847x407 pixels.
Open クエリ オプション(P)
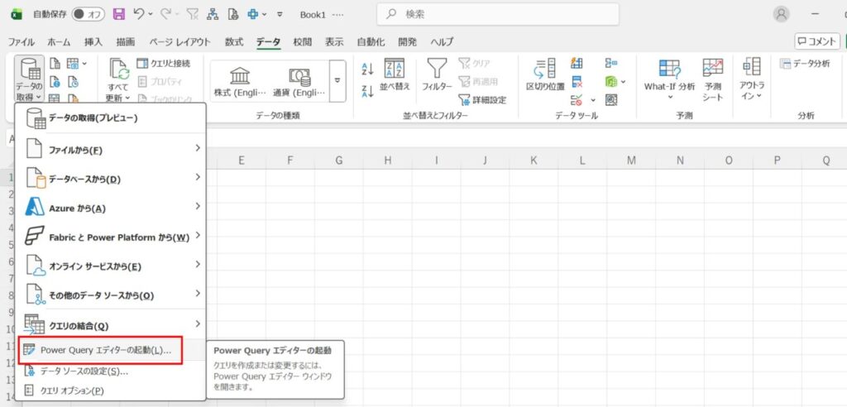pyautogui.click(x=110, y=390)
